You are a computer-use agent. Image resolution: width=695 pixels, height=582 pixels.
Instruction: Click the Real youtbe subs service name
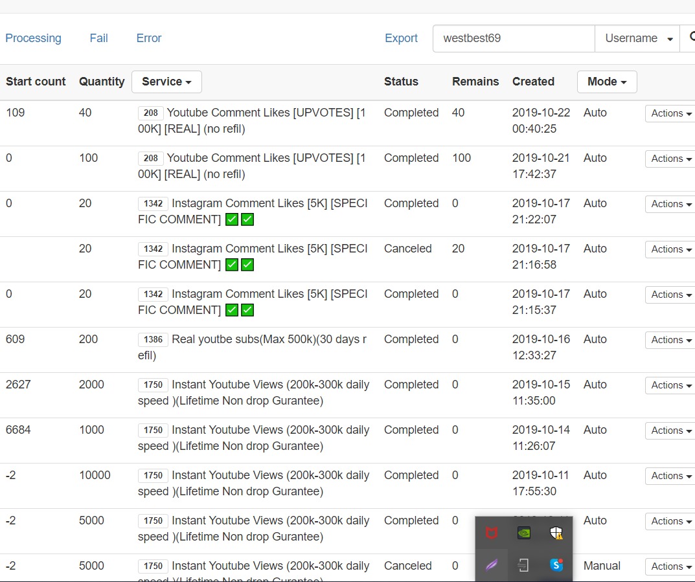point(253,347)
